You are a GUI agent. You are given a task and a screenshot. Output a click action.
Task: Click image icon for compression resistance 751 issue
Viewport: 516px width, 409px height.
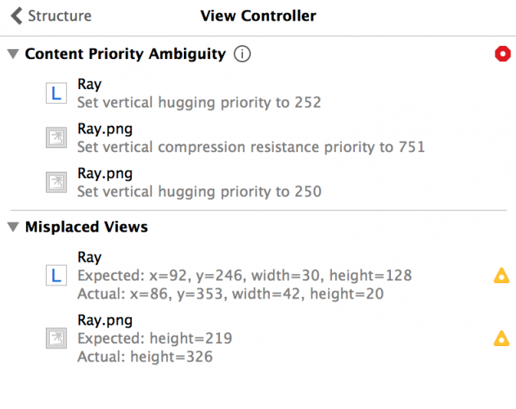[x=56, y=138]
